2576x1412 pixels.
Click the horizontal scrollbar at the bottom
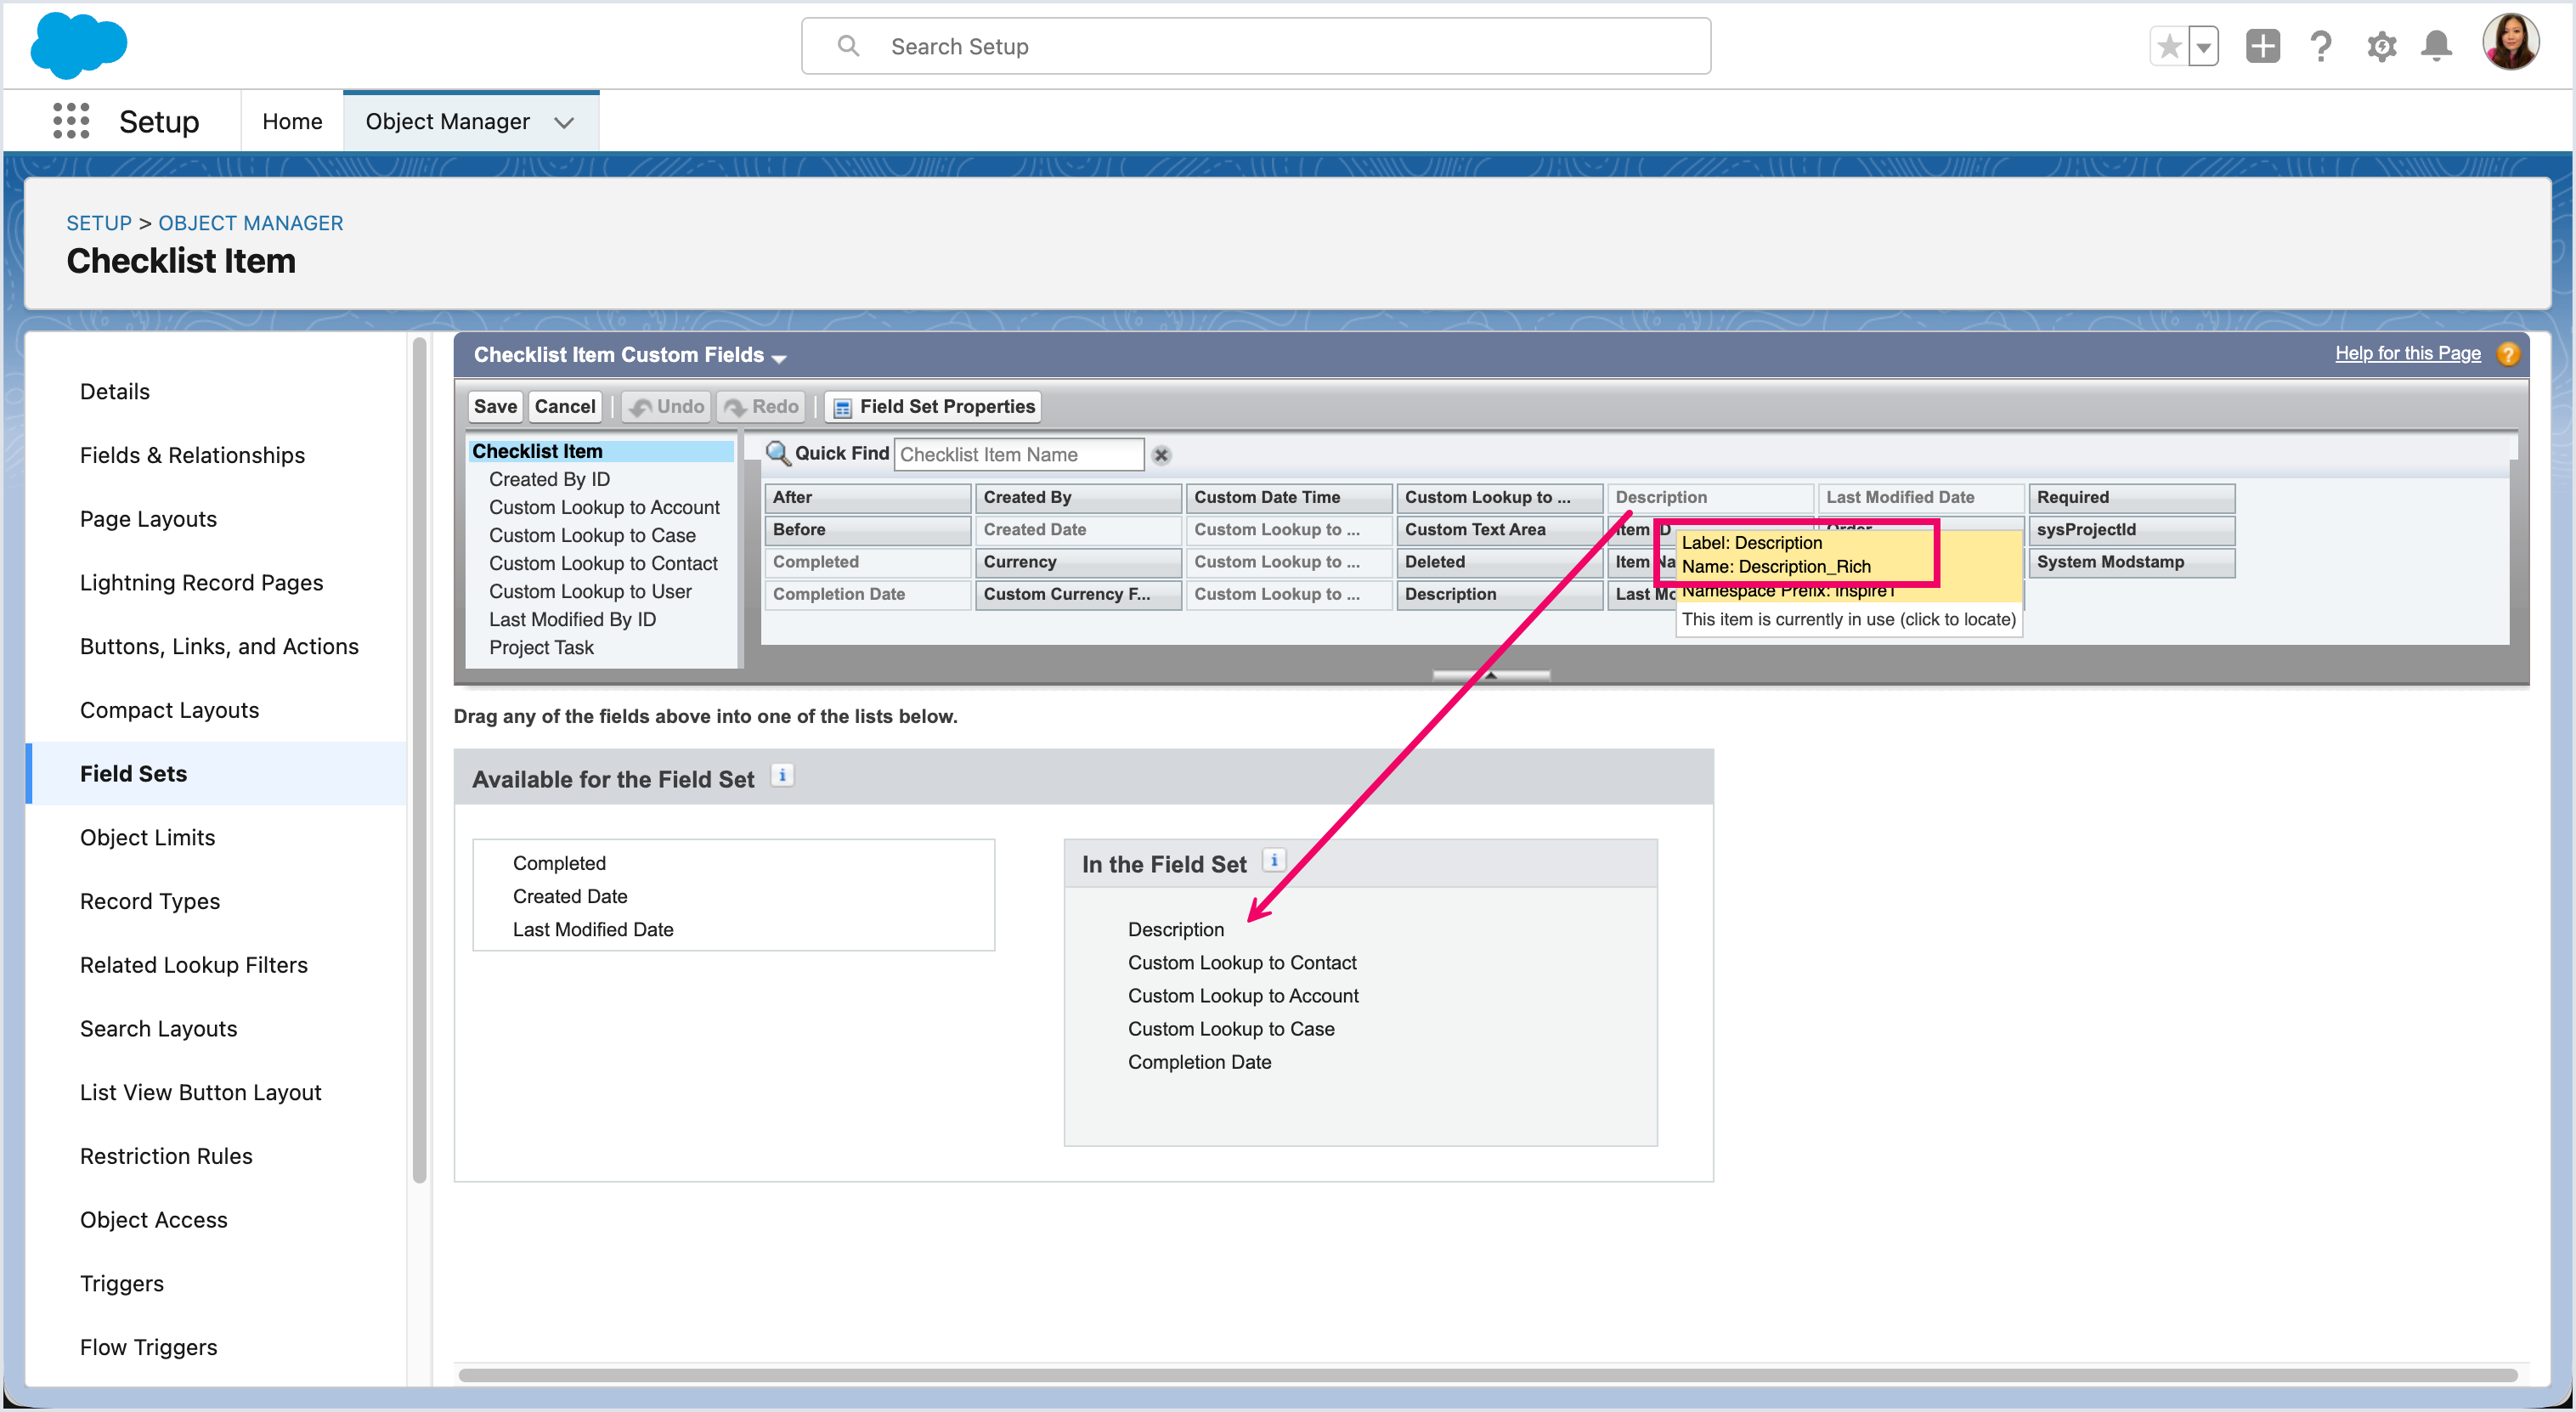(x=1486, y=1375)
